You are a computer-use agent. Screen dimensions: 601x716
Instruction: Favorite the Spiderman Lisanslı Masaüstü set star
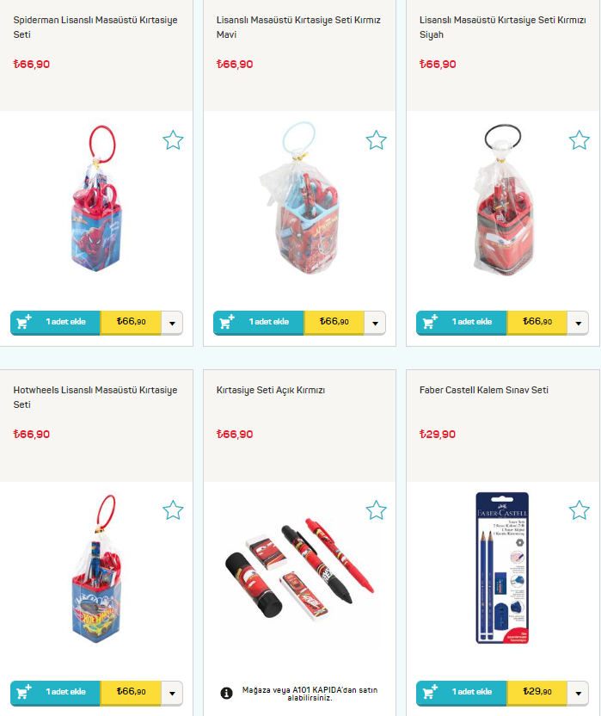(173, 140)
